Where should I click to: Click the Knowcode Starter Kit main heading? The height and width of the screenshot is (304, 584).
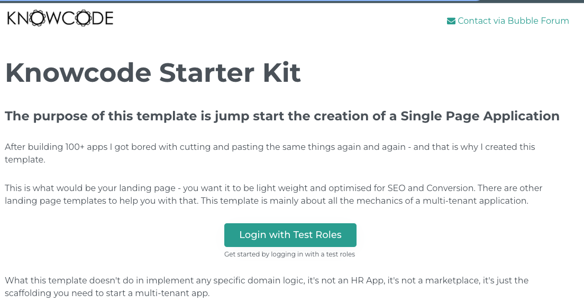(x=153, y=73)
